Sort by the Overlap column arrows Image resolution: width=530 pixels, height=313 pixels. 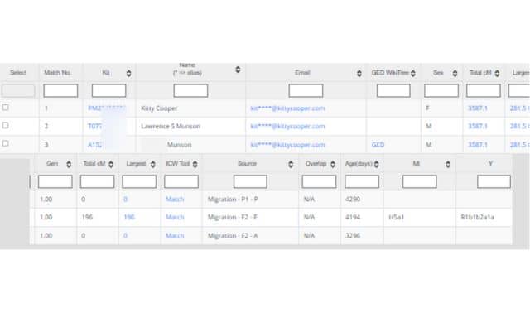(x=333, y=164)
